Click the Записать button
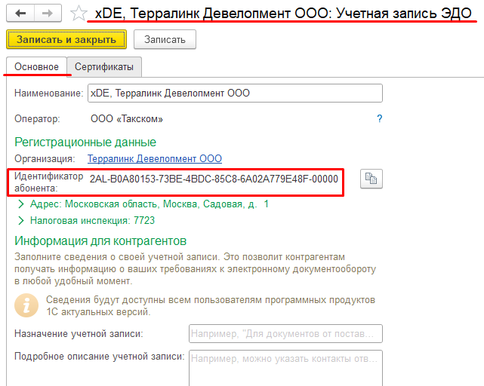The height and width of the screenshot is (386, 484). pyautogui.click(x=165, y=39)
